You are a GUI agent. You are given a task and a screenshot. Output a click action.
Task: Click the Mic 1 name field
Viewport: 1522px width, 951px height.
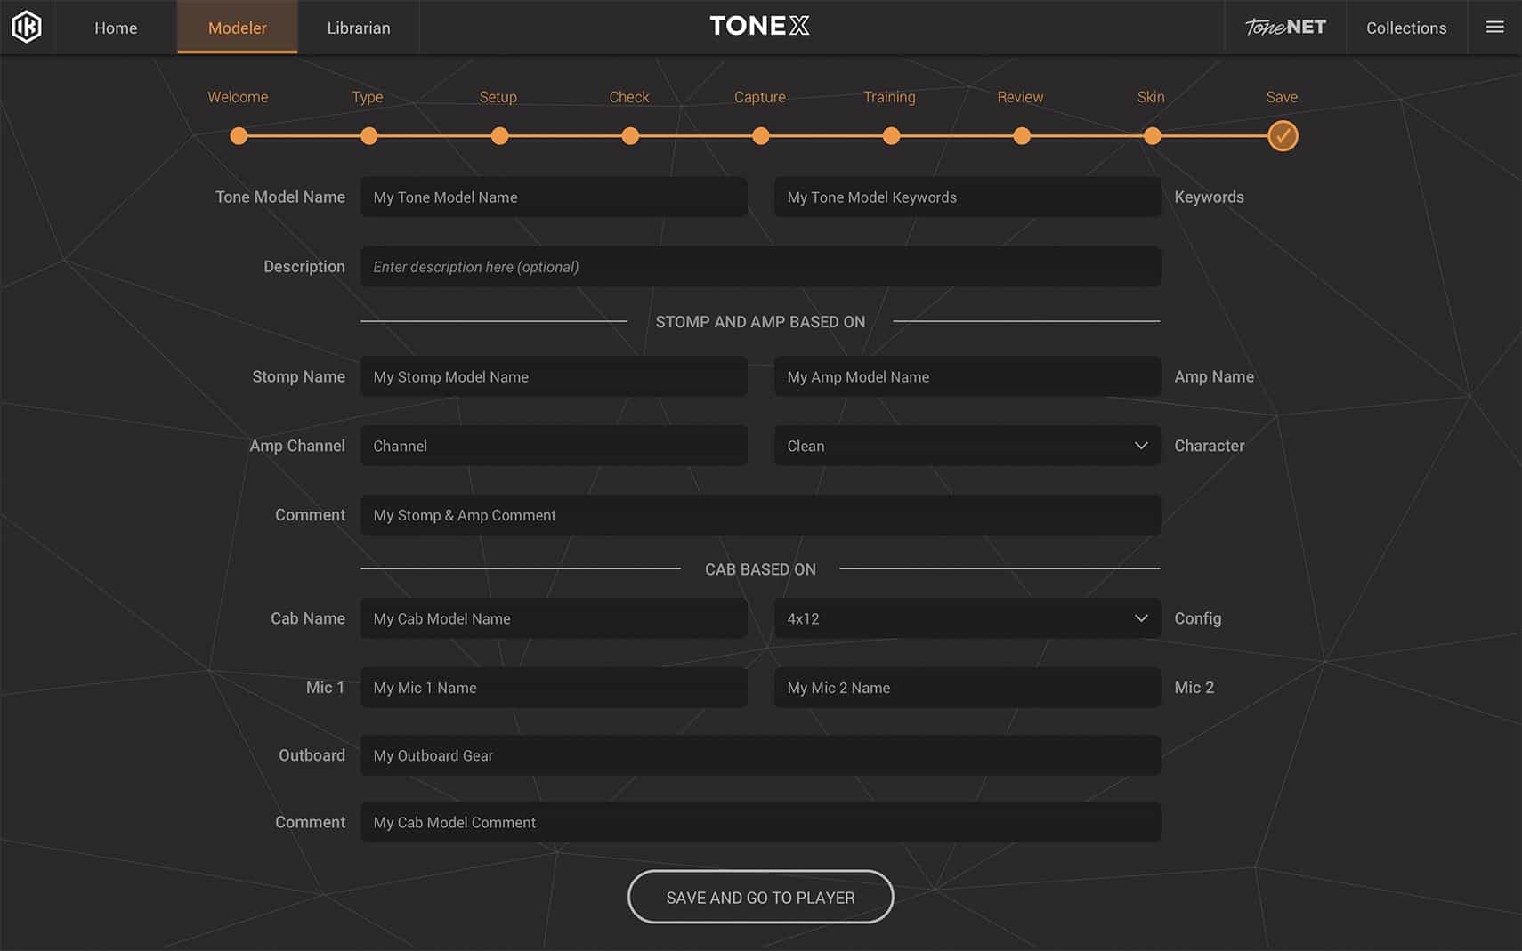point(554,688)
